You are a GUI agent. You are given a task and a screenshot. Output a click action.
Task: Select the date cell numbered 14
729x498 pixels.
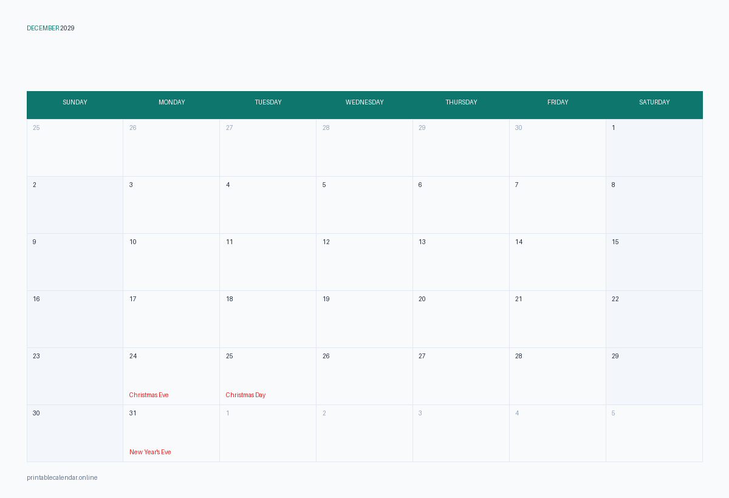pos(558,262)
